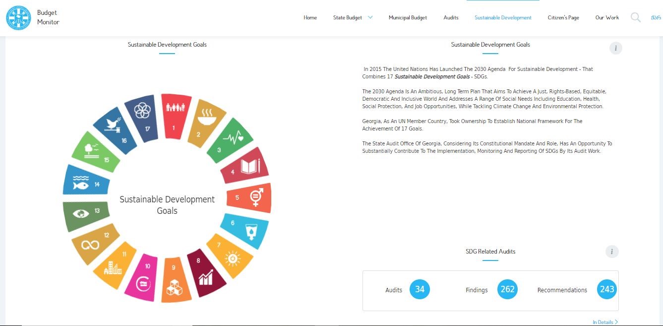Click the paragraph starting "The State Audit Office"
This screenshot has height=326, width=663.
tap(487, 147)
